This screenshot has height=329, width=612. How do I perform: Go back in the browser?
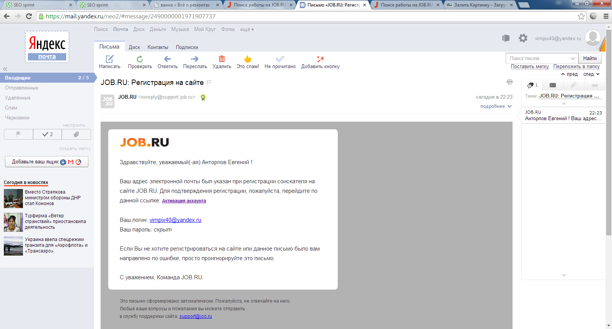tap(7, 16)
